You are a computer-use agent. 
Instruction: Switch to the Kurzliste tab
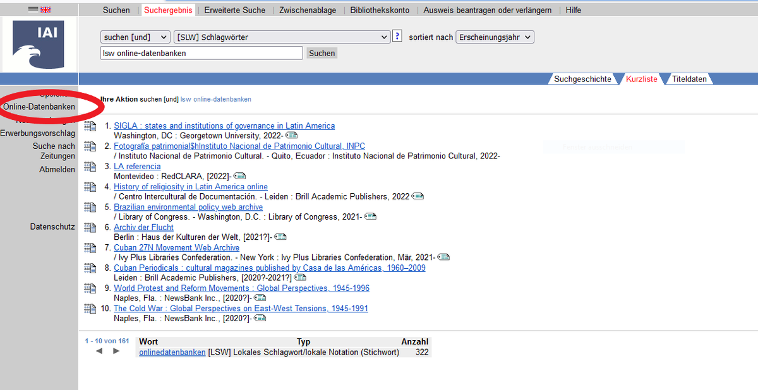(641, 79)
